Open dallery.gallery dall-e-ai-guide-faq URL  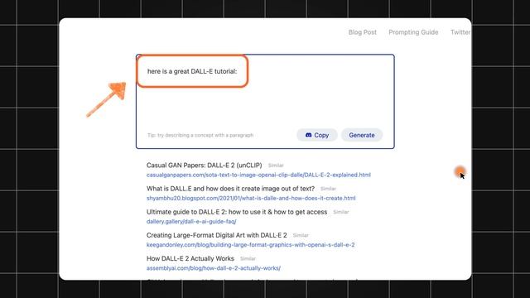pyautogui.click(x=191, y=221)
